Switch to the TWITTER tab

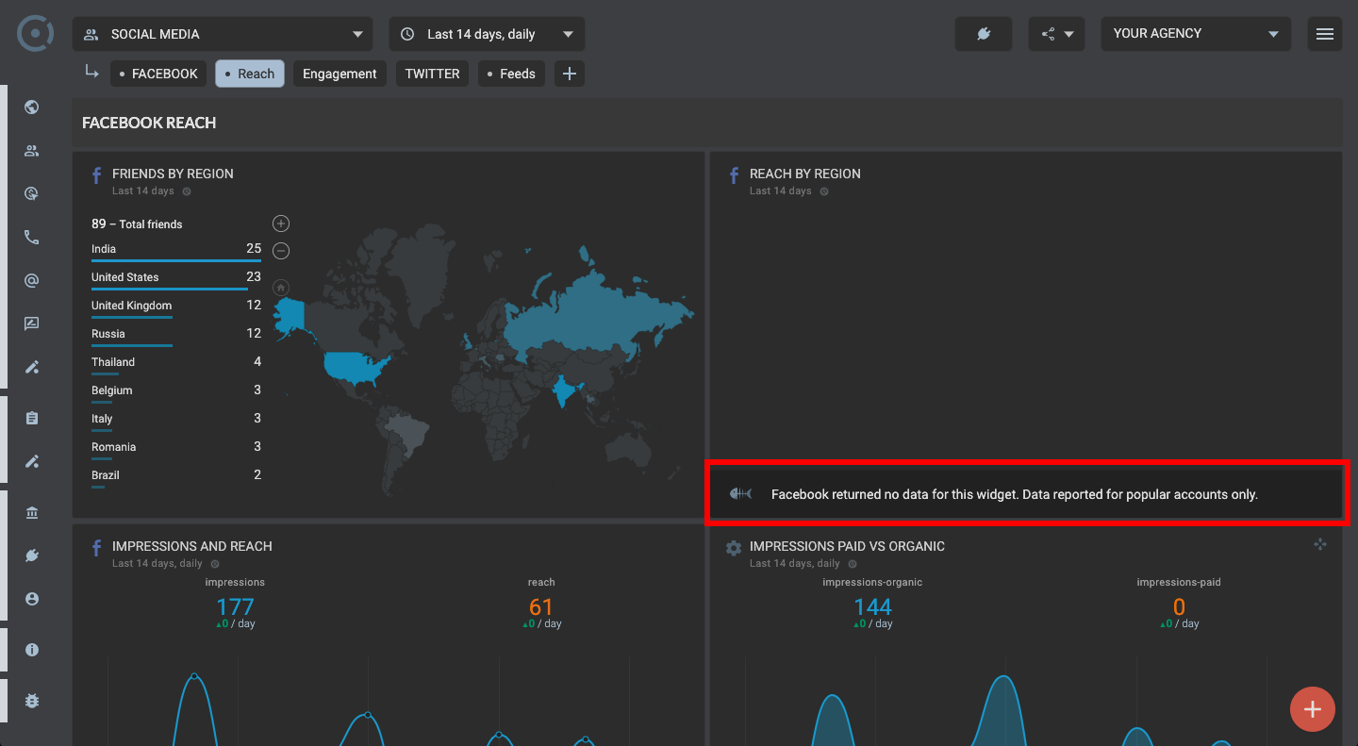(433, 74)
